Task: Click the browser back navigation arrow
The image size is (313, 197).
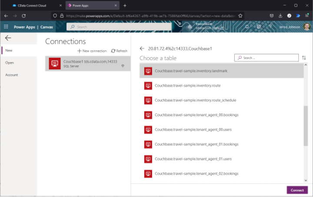Action: [6, 16]
